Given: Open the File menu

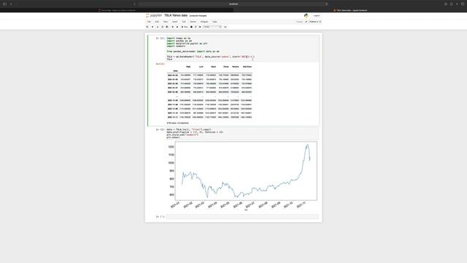Looking at the screenshot, I should coord(149,22).
